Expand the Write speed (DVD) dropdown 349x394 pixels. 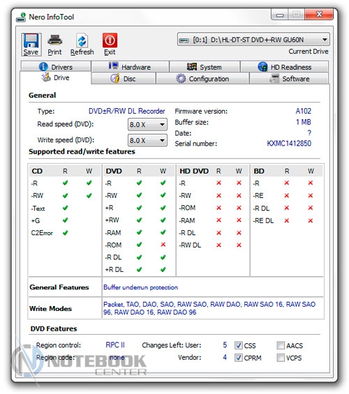[147, 140]
